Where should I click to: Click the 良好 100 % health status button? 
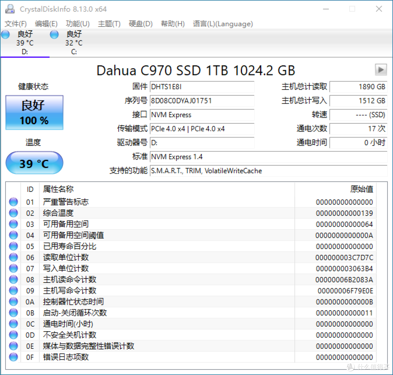pos(34,112)
